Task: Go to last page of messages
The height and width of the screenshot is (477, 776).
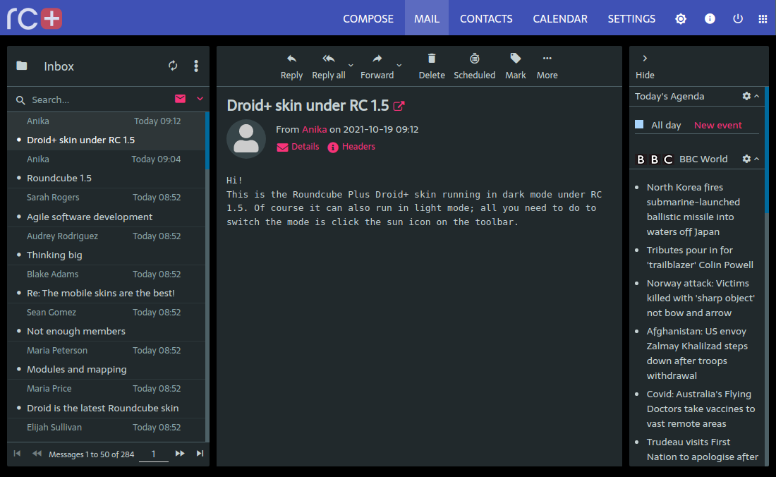Action: 200,453
